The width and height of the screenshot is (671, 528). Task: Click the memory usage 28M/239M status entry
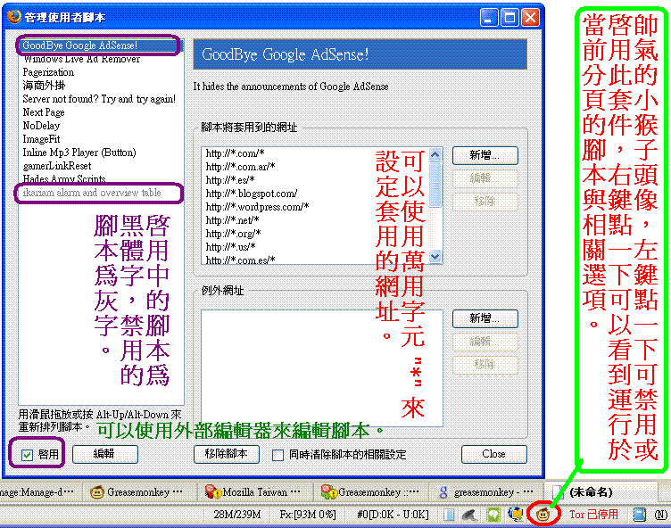pos(236,515)
